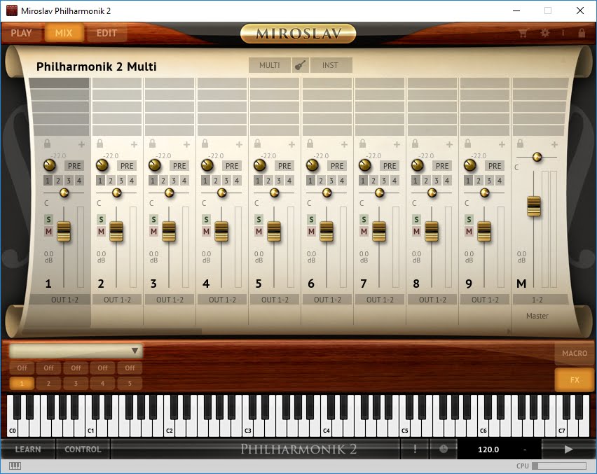
Task: Click the channel 1 send level knob
Action: 50,165
